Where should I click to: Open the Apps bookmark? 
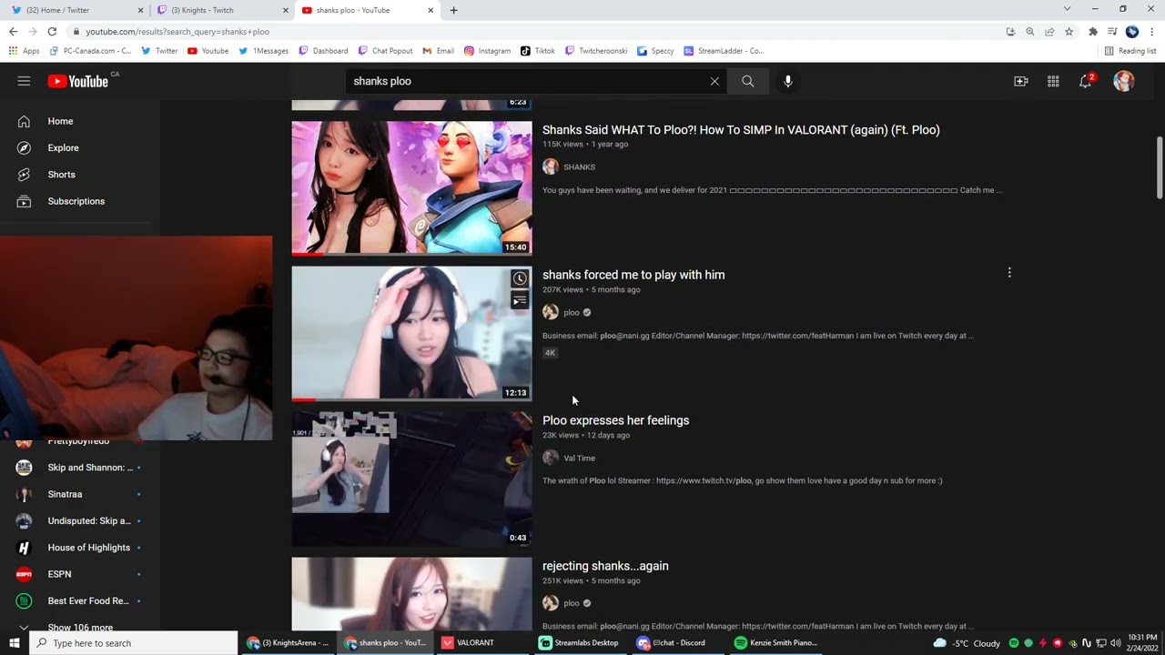[x=25, y=51]
